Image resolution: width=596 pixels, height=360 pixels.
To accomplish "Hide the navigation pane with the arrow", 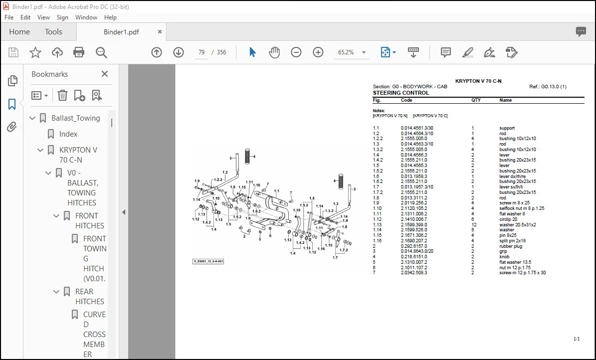I will click(124, 212).
